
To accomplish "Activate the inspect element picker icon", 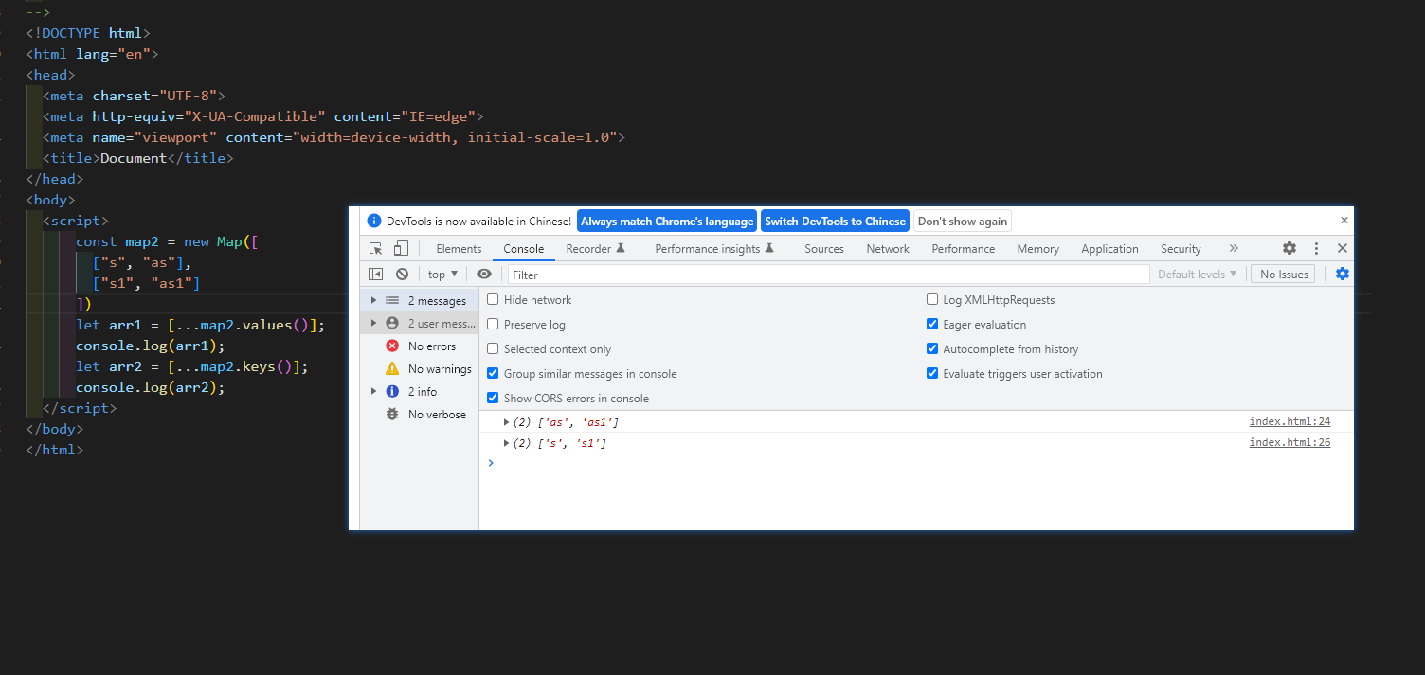I will (376, 249).
